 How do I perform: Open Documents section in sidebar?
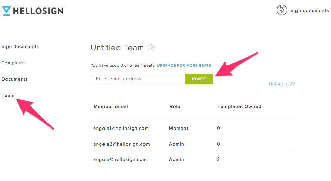[15, 79]
